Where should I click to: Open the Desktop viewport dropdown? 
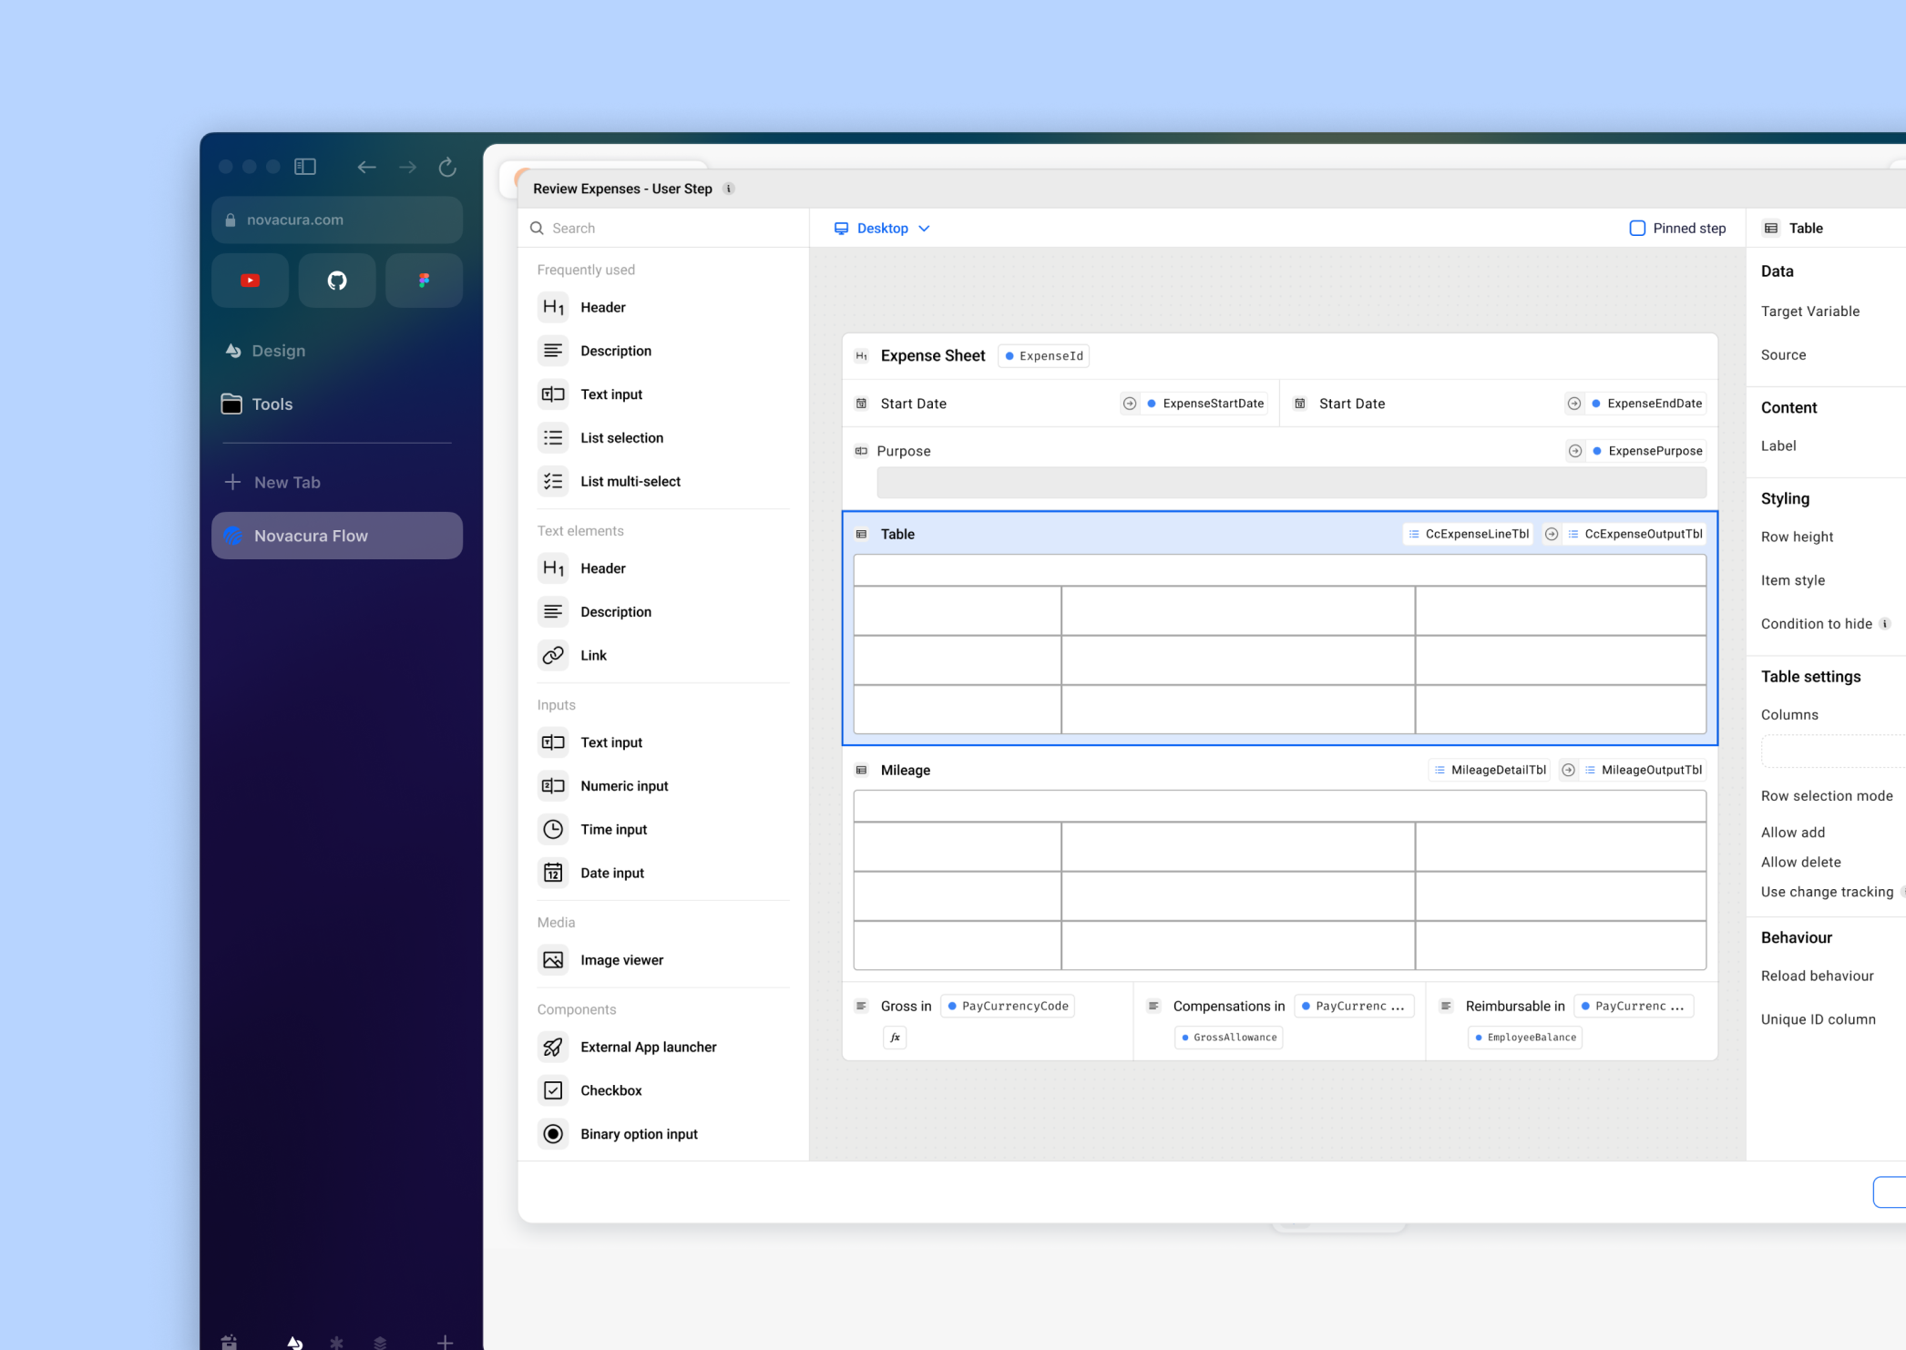pos(881,228)
